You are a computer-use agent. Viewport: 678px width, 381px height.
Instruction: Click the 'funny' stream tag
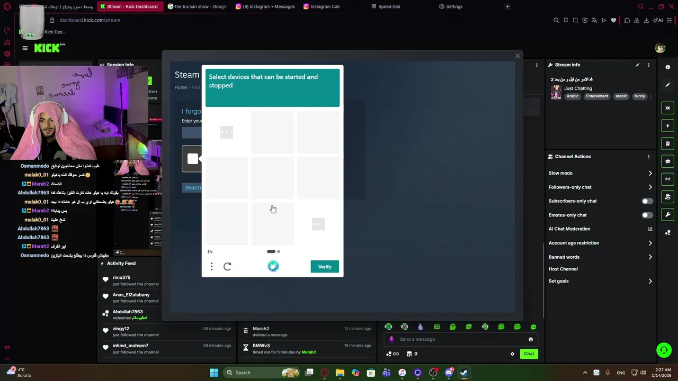click(640, 96)
